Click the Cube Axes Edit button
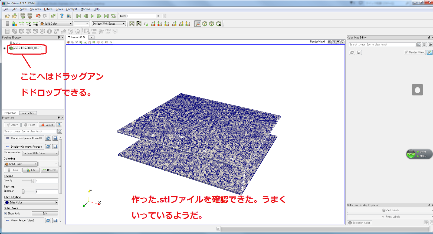433x234 pixels. pyautogui.click(x=45, y=213)
